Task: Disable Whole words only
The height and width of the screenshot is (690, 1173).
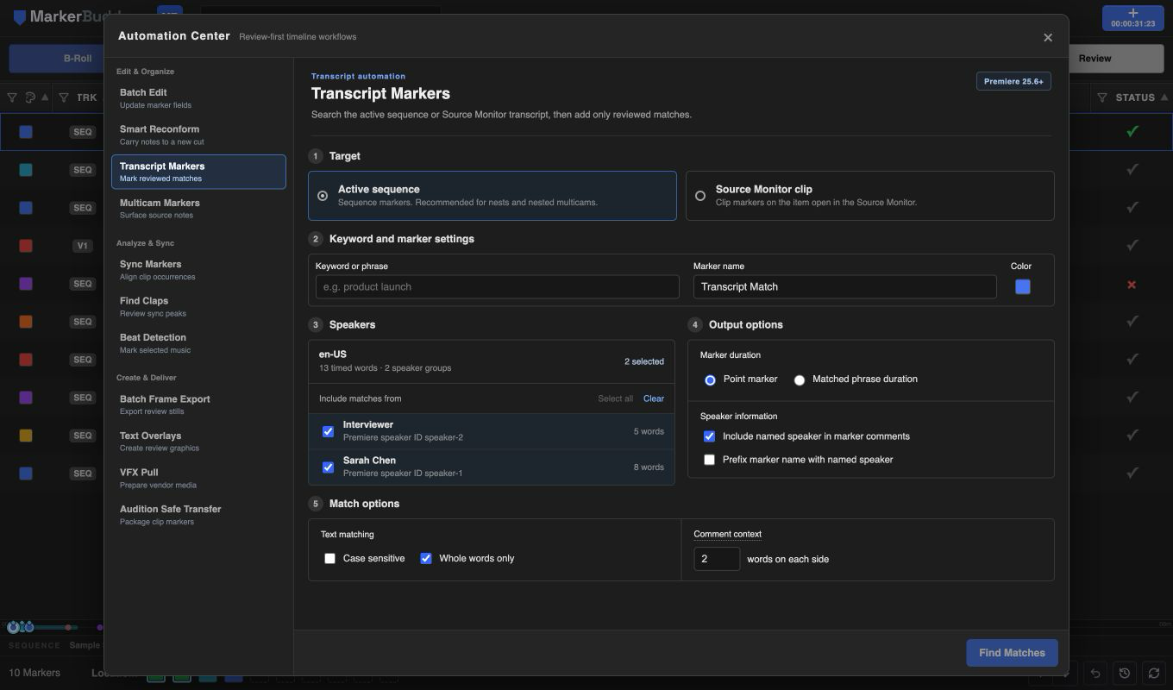Action: tap(425, 559)
